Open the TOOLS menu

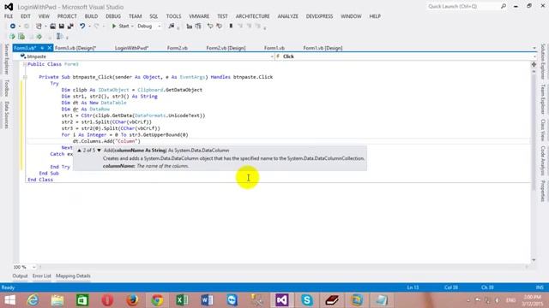click(x=173, y=16)
